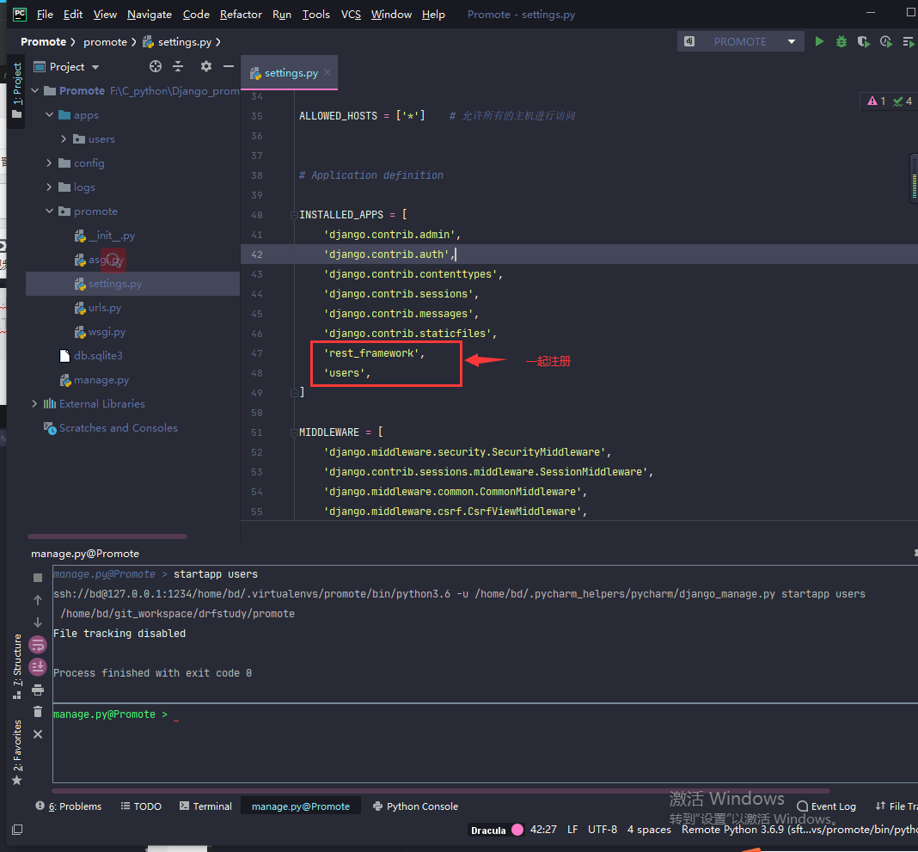The image size is (918, 852).
Task: Switch to the Terminal tab
Action: (x=205, y=806)
